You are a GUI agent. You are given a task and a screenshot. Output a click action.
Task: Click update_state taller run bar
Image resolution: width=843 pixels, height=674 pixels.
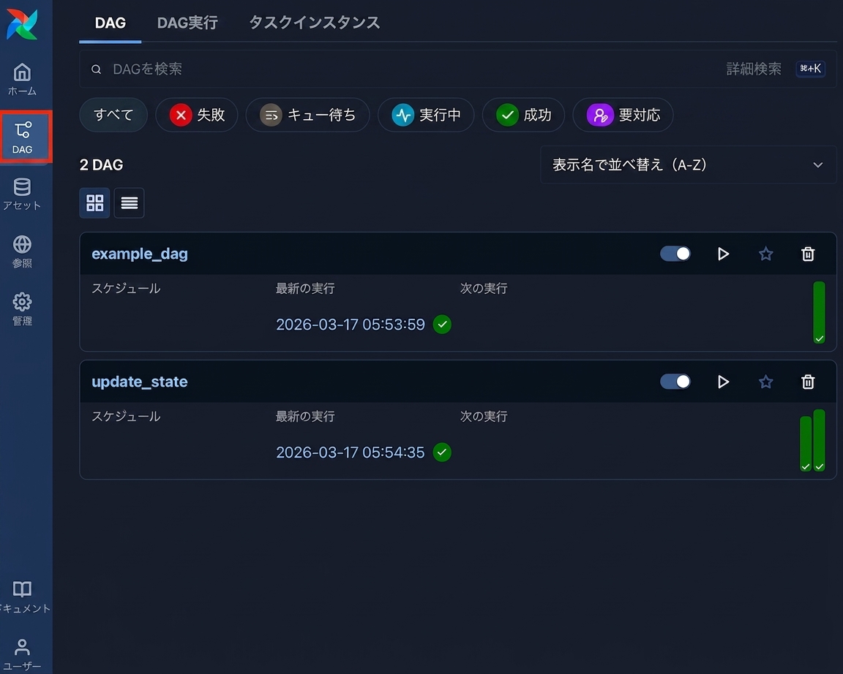(819, 440)
